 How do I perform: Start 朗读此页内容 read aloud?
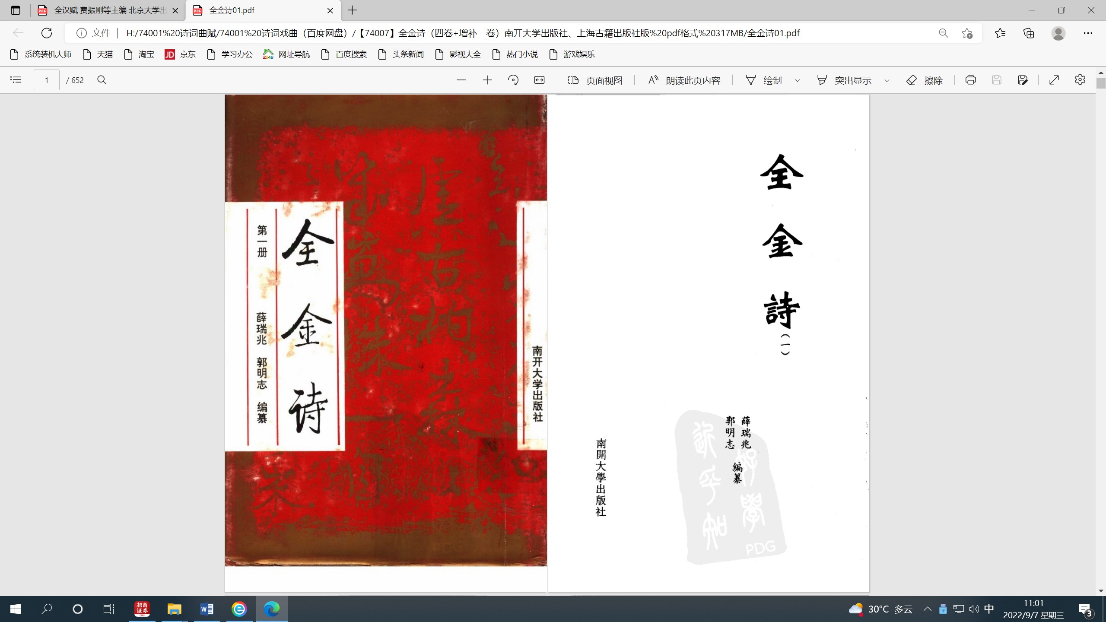pyautogui.click(x=684, y=80)
